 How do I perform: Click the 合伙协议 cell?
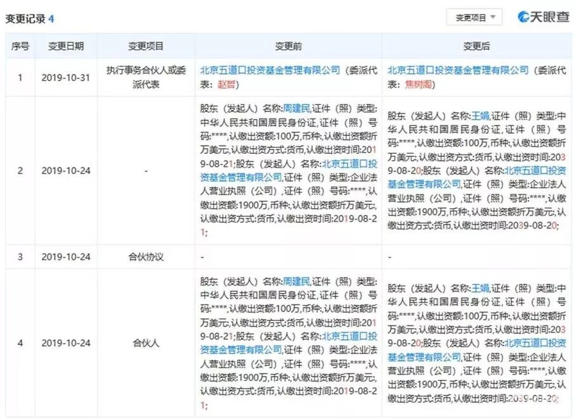tap(146, 257)
